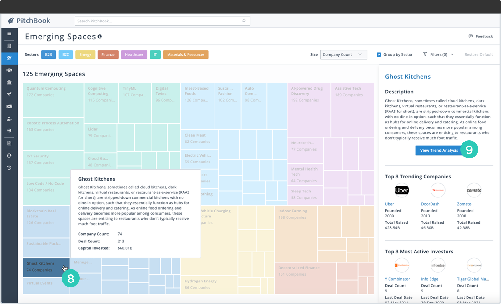Screen dimensions: 501x304
Task: Open the hand-holding-person sidebar icon
Action: tap(9, 119)
